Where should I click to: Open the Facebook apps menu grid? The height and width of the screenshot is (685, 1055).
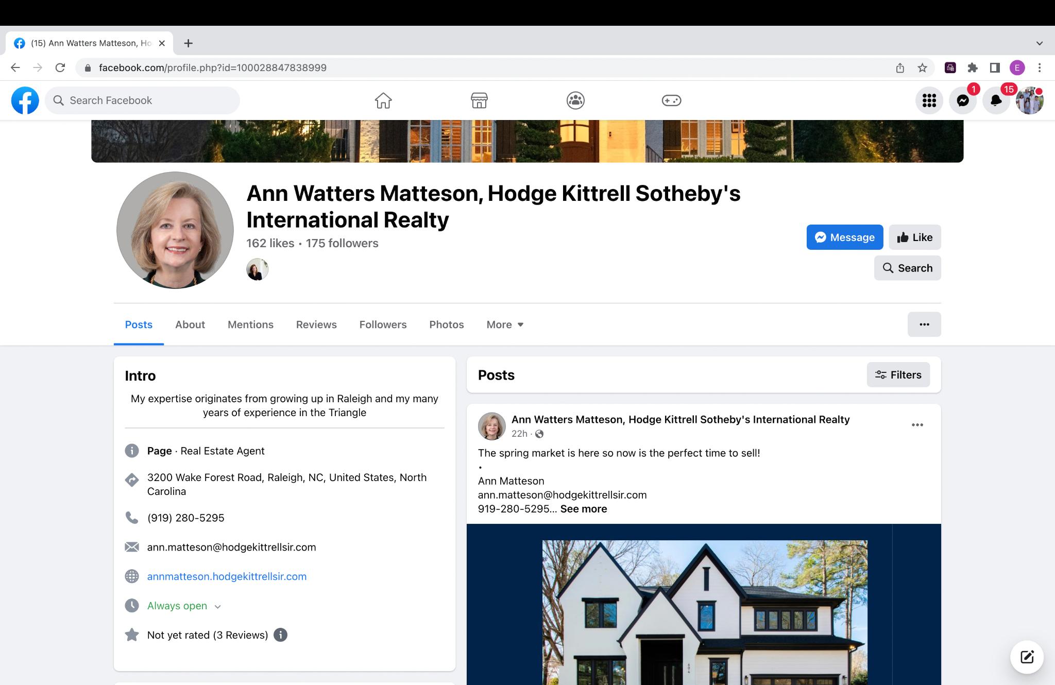[929, 100]
